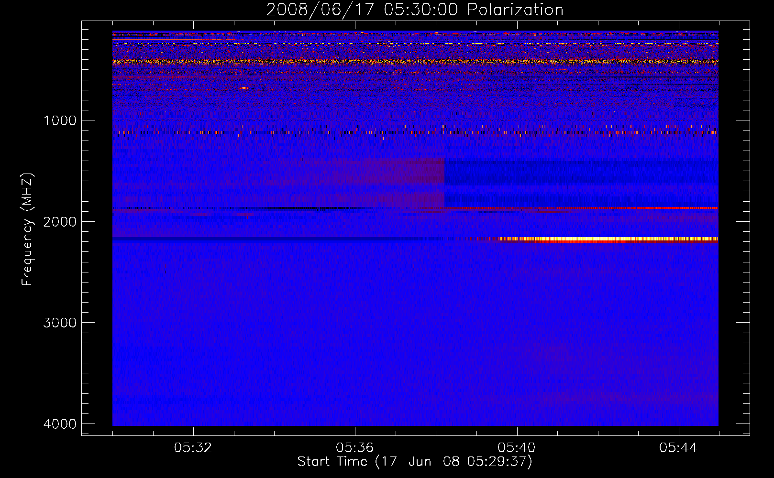774x478 pixels.
Task: Click the 3000 frequency tick label
Action: point(60,323)
